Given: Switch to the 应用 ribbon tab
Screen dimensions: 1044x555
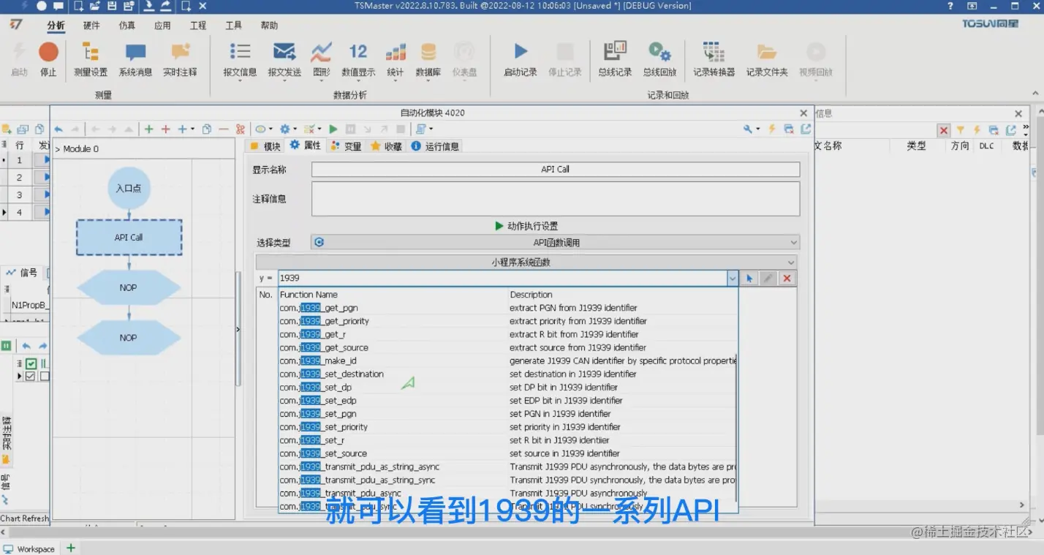Looking at the screenshot, I should [x=162, y=26].
